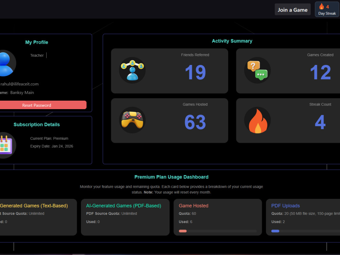Click the Friends Referred network icon

pyautogui.click(x=132, y=70)
